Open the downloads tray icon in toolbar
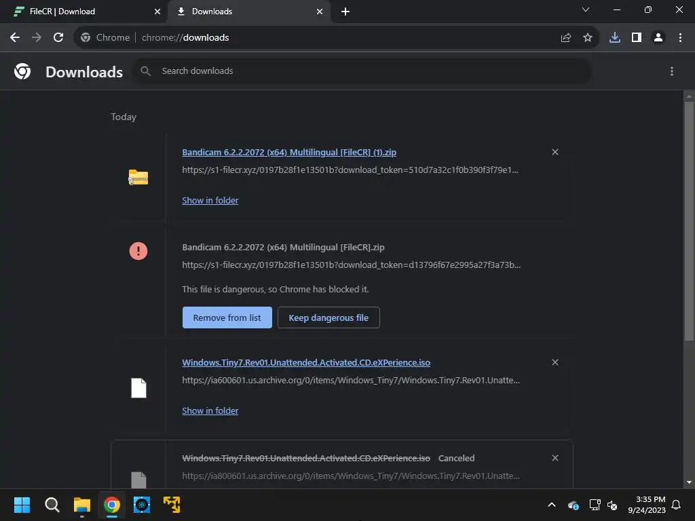Viewport: 695px width, 521px height. coord(615,38)
